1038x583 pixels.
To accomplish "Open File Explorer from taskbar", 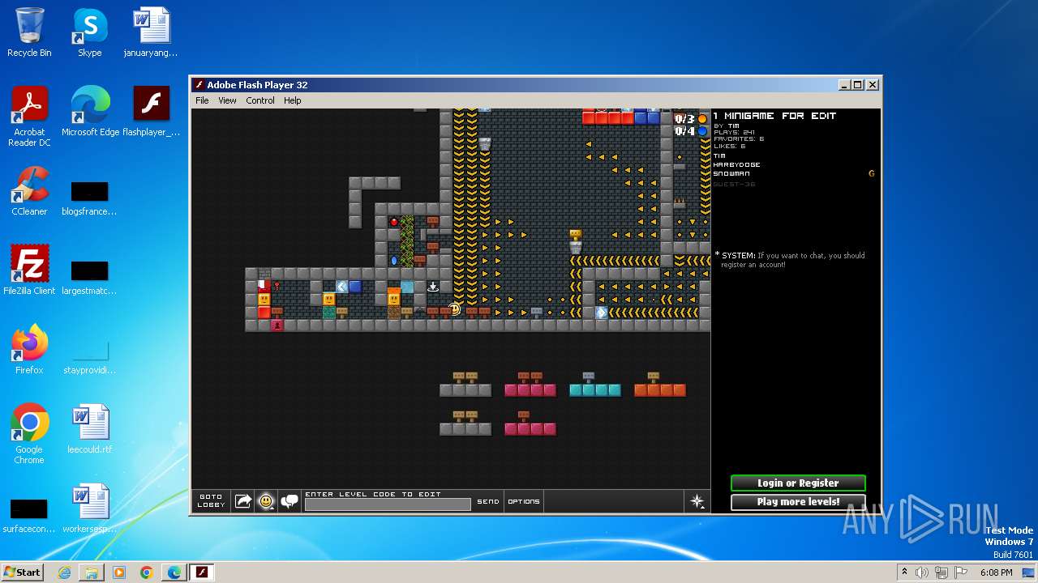I will point(92,572).
